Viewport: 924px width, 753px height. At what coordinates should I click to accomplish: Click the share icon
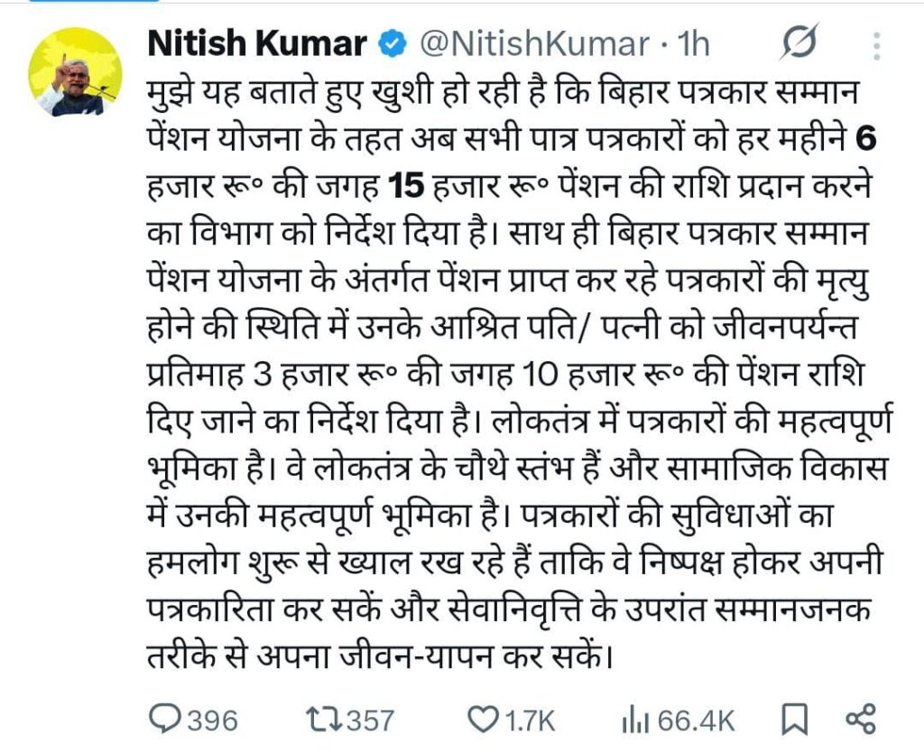pos(860,719)
